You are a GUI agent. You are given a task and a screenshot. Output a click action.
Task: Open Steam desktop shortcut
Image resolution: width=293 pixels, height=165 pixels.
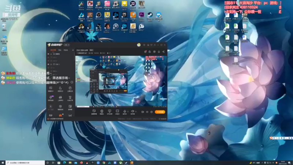point(150,16)
